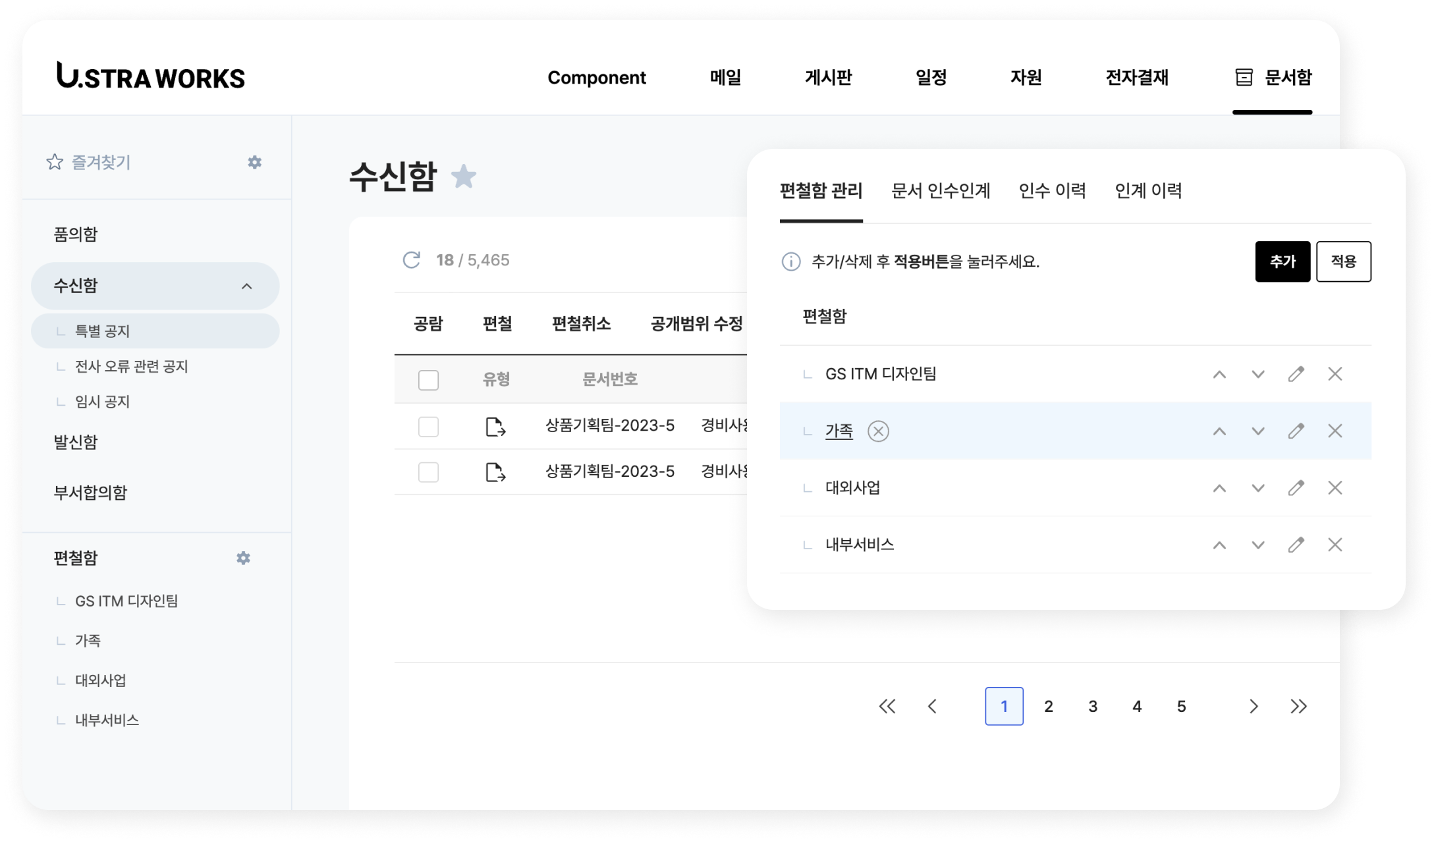Click the 가족 name field in panel

pos(839,431)
